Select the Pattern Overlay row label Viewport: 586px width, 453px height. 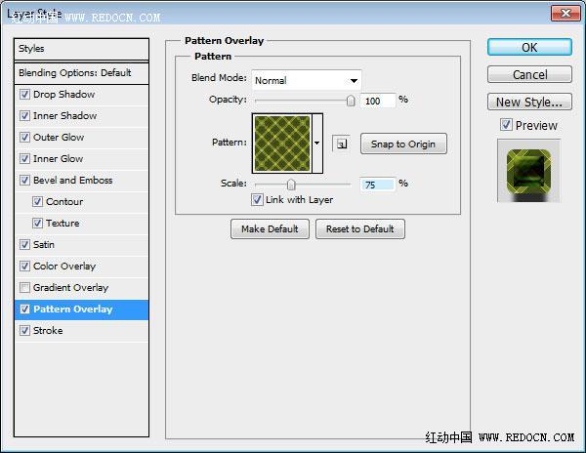point(73,309)
